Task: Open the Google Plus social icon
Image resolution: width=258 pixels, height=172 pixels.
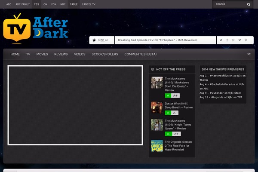Action: click(233, 40)
